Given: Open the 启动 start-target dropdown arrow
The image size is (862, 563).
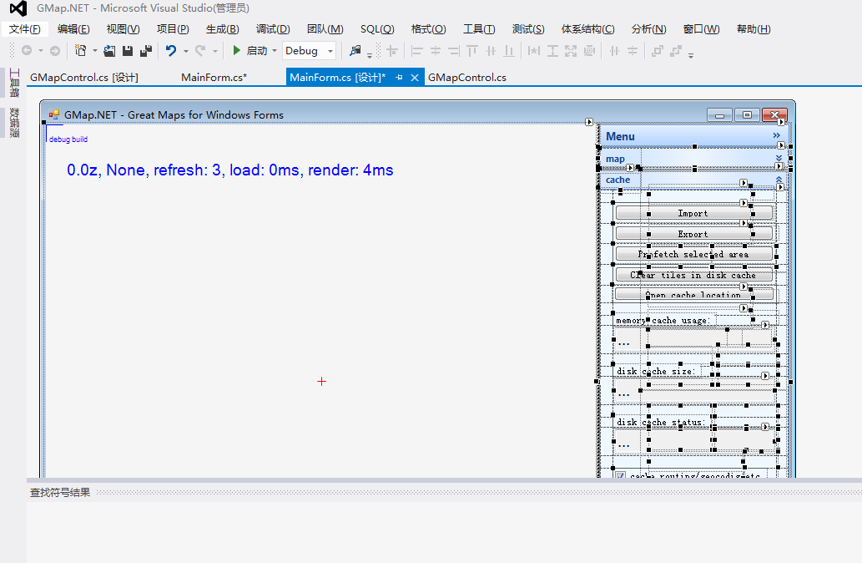Looking at the screenshot, I should pyautogui.click(x=275, y=51).
